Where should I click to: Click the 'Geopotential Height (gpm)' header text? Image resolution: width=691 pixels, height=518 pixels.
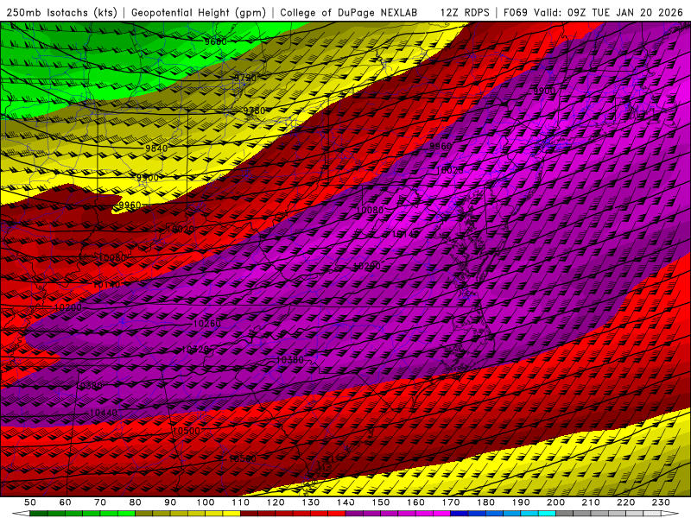(199, 12)
